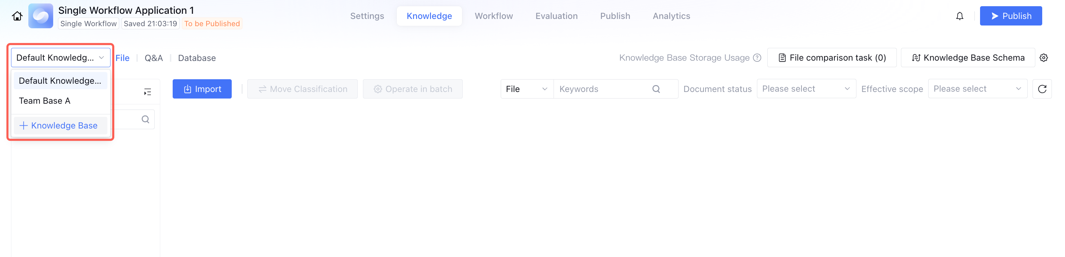Screen dimensions: 1065x257
Task: Open the File comparison task button
Action: (x=832, y=58)
